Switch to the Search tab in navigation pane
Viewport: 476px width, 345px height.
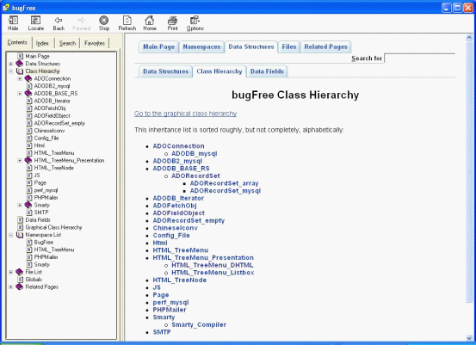point(67,43)
